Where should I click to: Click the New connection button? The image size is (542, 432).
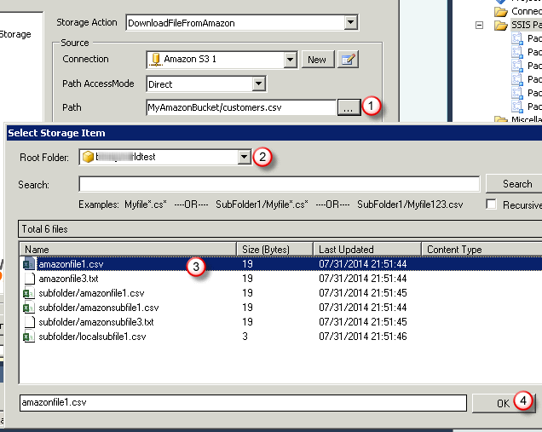(317, 60)
